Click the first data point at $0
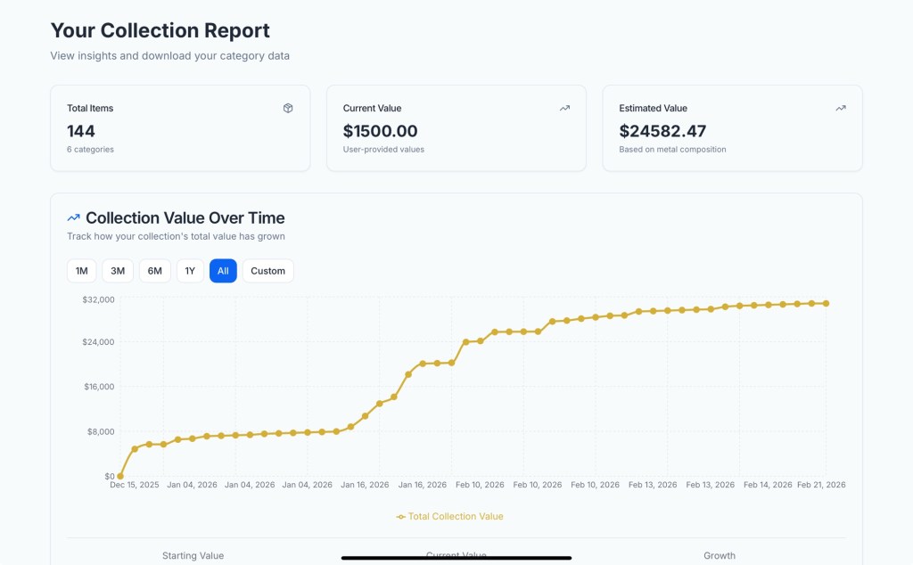Viewport: 913px width, 565px height. pos(120,476)
